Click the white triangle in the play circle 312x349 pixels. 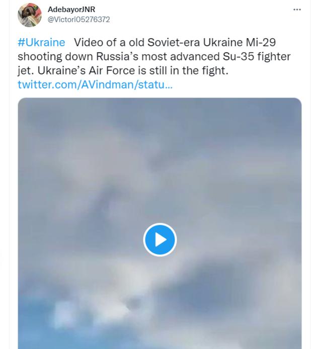(161, 239)
